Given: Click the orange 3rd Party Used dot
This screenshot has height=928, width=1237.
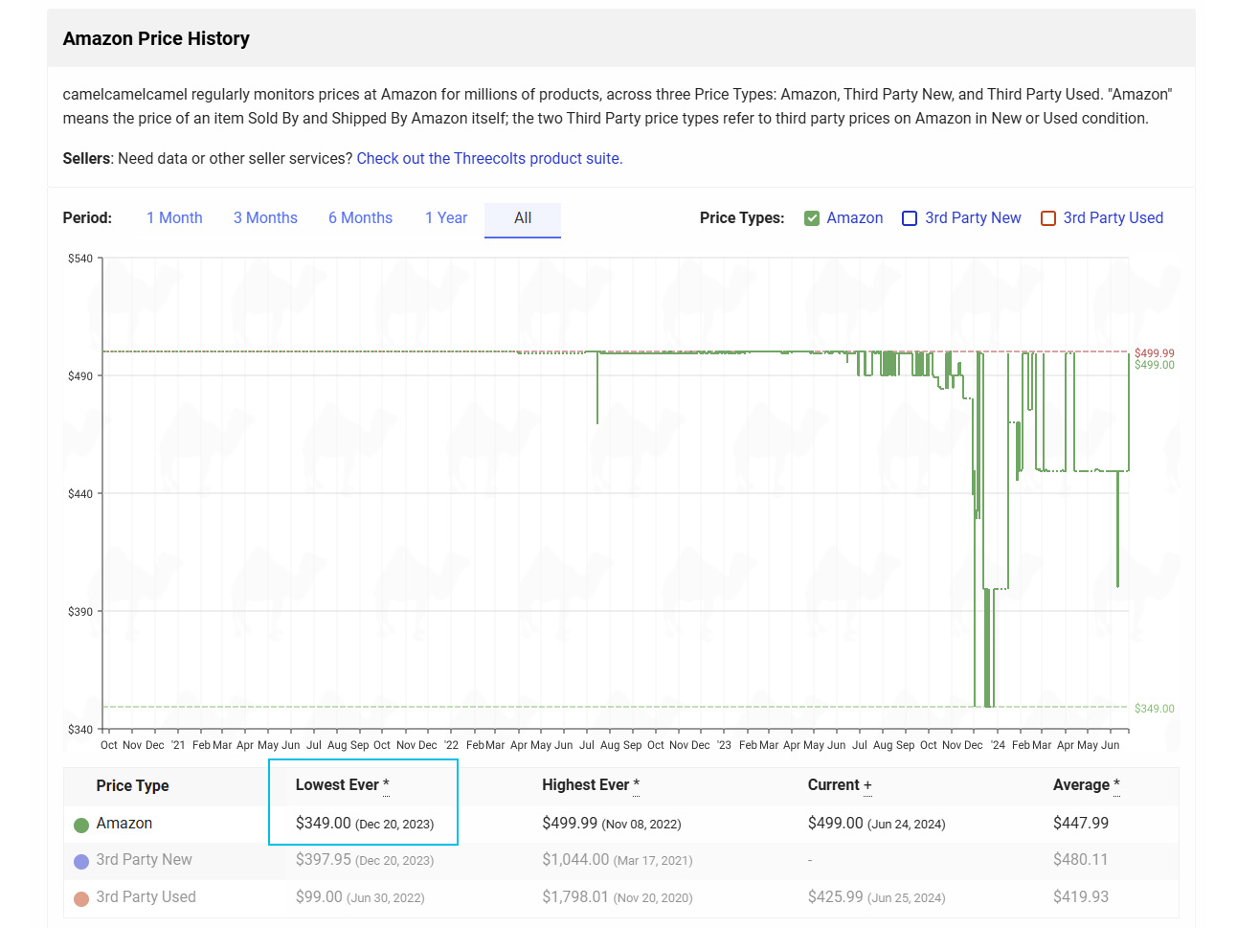Looking at the screenshot, I should 81,898.
